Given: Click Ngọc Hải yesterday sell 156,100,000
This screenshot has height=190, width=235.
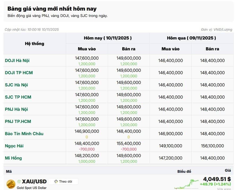Looking at the screenshot, I should tap(212, 146).
